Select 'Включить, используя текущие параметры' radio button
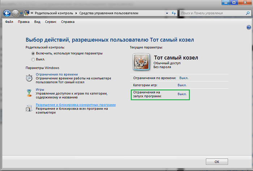The image size is (253, 171). pos(33,53)
